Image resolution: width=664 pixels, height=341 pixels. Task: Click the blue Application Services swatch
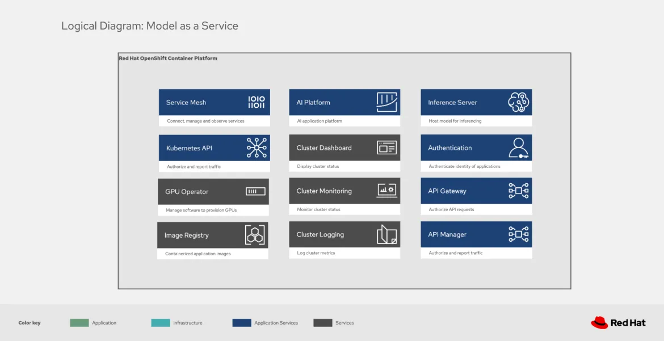click(x=242, y=323)
